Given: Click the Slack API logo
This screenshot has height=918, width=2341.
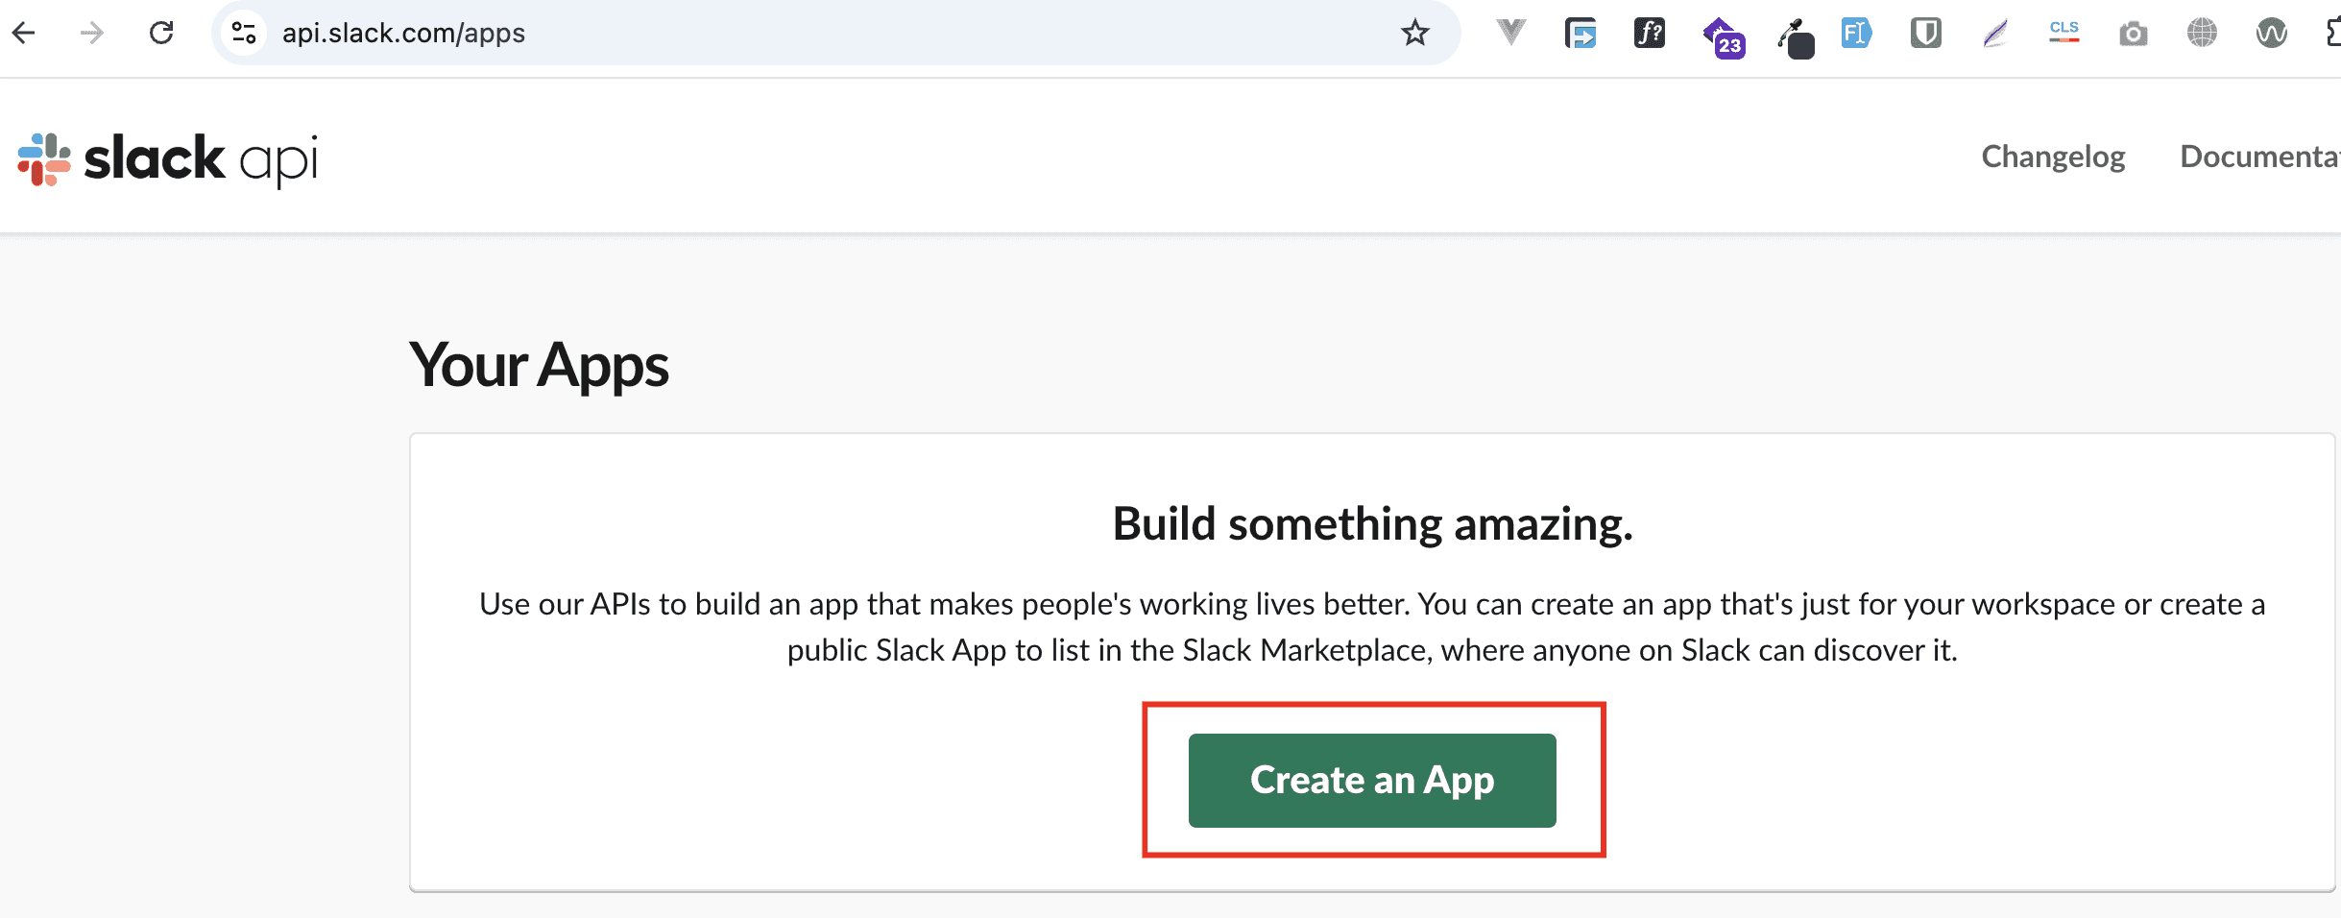Looking at the screenshot, I should 168,159.
